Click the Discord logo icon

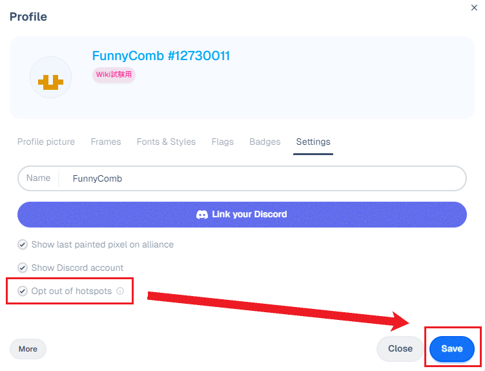(202, 215)
